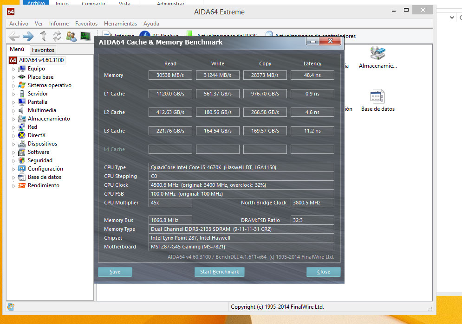Click the L1 Cache Latency value box
Image resolution: width=462 pixels, height=324 pixels.
click(312, 94)
